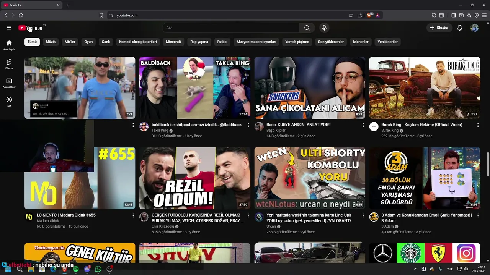
Task: Open Abonelikler in the sidebar
Action: (9, 83)
